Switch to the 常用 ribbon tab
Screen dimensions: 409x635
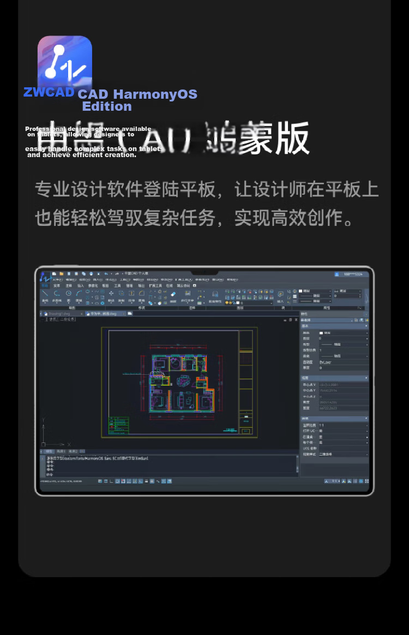[45, 285]
